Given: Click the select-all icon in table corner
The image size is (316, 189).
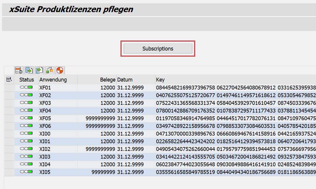Looking at the screenshot, I should [x=9, y=79].
